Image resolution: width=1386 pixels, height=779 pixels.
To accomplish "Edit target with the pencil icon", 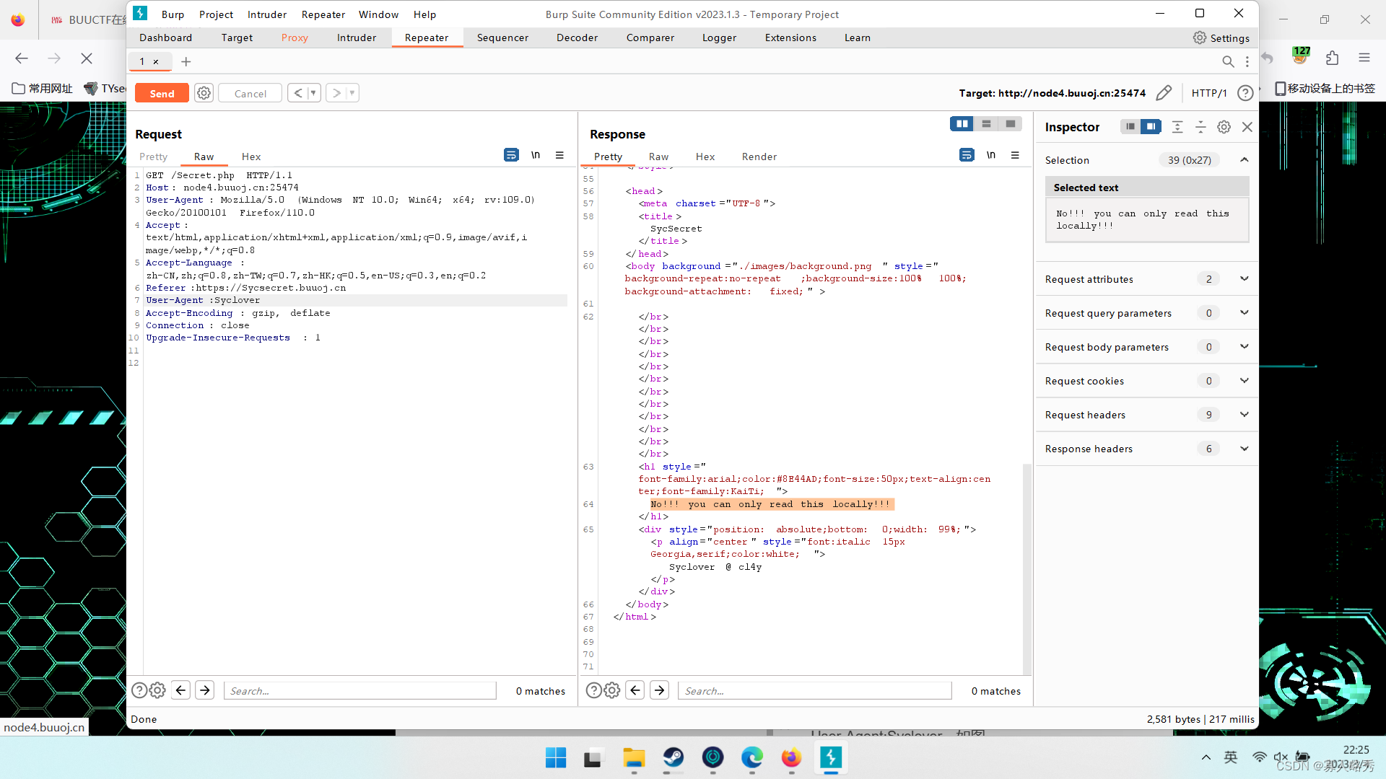I will (x=1164, y=93).
